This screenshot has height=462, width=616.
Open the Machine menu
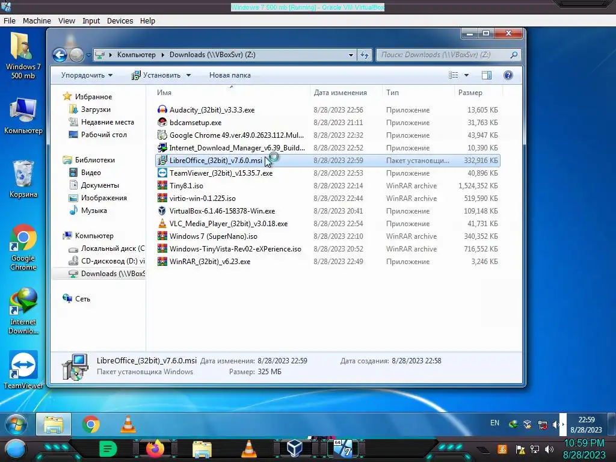coord(37,21)
